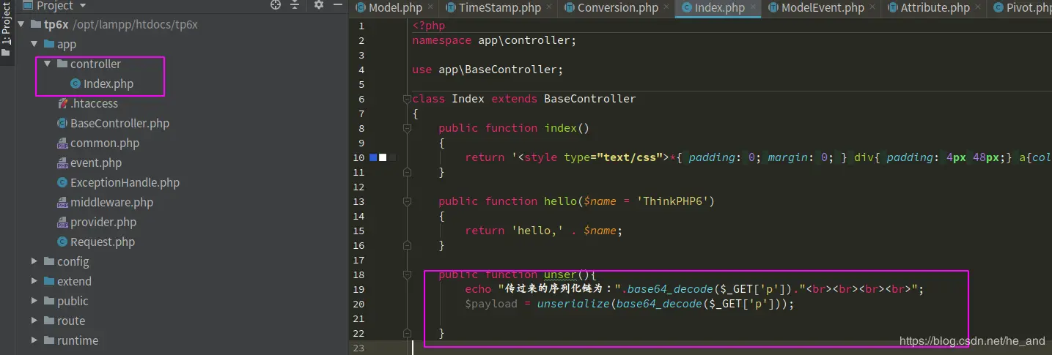The image size is (1052, 355).
Task: Open common.php in project tree
Action: 104,143
